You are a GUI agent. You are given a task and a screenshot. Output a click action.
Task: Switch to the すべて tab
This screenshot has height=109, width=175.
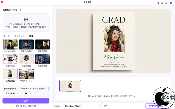click(6, 36)
